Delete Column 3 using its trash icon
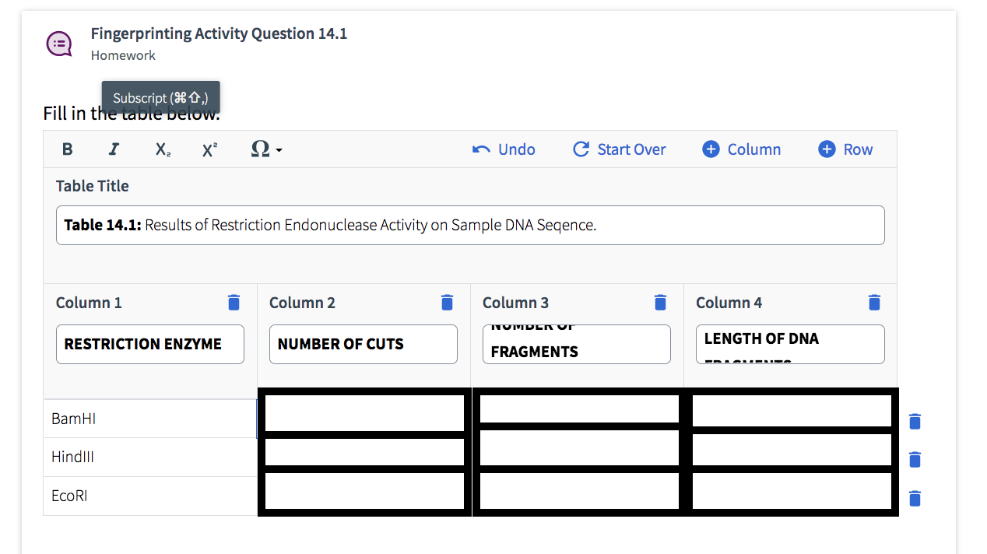987x554 pixels. pyautogui.click(x=660, y=302)
